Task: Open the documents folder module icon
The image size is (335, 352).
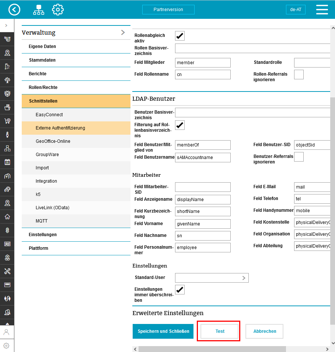Action: coord(7,107)
